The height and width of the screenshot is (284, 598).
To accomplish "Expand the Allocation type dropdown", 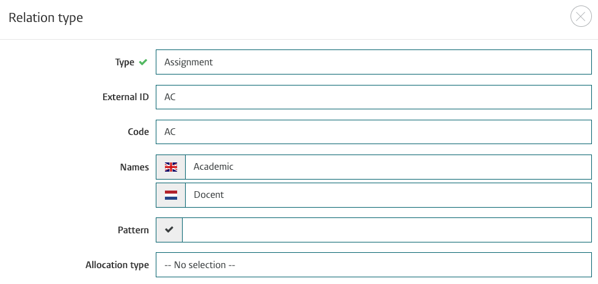I will 374,265.
